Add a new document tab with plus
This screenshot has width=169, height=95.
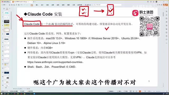[x=34, y=2]
